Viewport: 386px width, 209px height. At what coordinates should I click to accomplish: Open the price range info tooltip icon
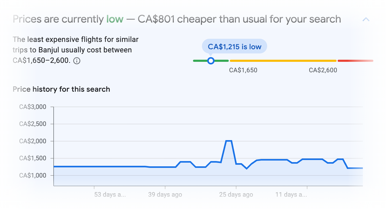(x=77, y=61)
